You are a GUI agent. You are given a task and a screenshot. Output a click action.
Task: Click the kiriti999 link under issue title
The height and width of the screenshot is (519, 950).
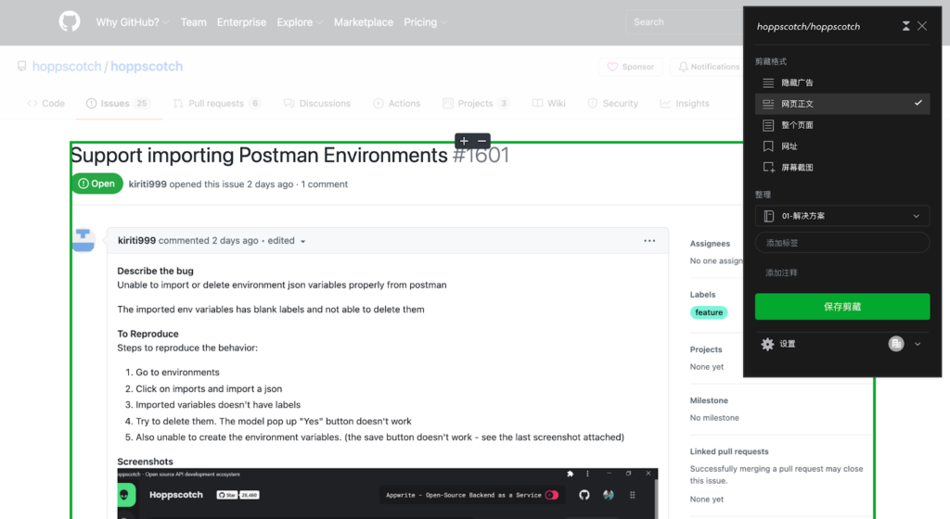[x=148, y=184]
